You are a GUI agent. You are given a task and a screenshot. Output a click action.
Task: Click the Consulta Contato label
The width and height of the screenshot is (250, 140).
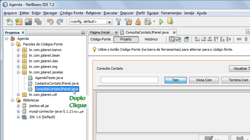[x=110, y=68]
